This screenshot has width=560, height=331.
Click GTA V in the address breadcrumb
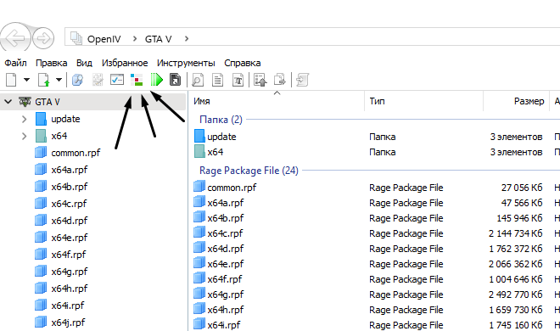(158, 39)
